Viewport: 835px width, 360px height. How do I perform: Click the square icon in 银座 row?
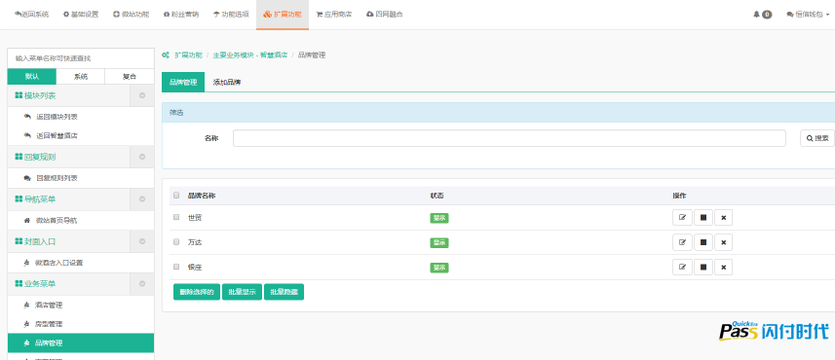(702, 267)
